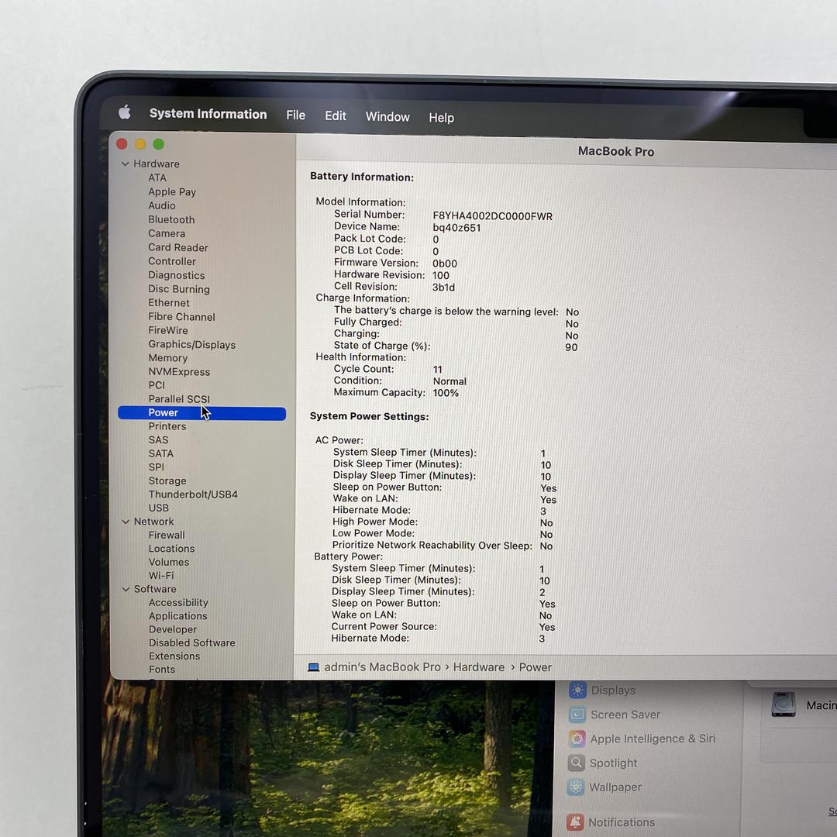The image size is (837, 837).
Task: Click the laptop icon in the path bar
Action: pos(313,667)
